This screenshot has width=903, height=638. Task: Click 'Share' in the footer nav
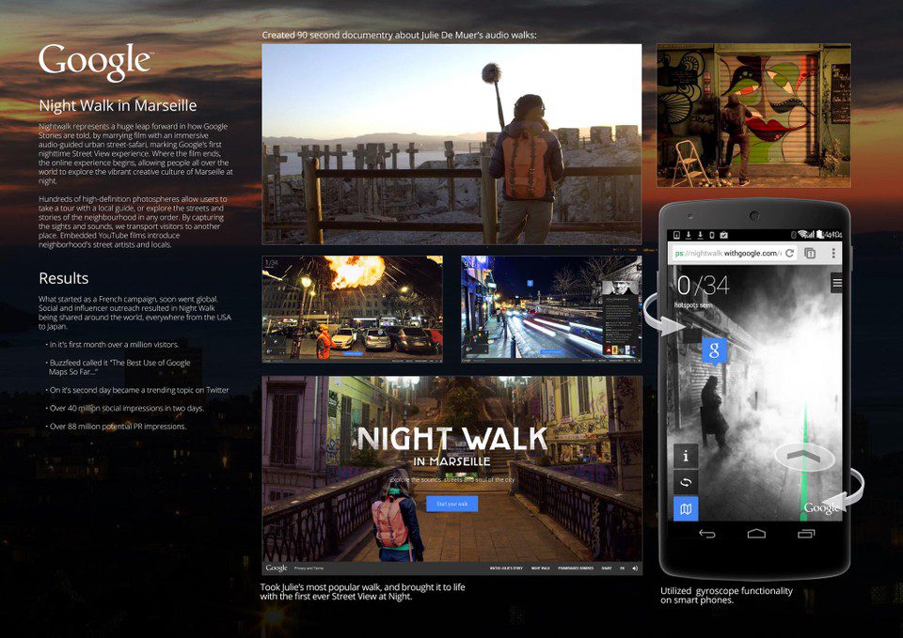607,568
